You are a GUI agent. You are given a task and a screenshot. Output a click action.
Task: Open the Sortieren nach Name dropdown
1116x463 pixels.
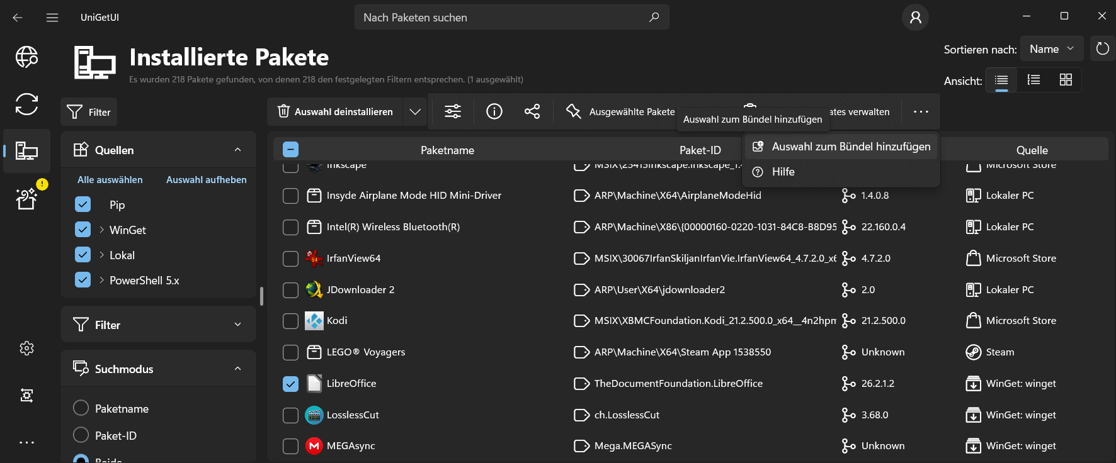tap(1051, 48)
